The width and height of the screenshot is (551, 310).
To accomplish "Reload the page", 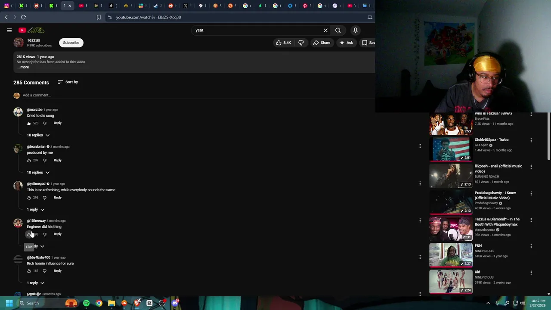I will click(23, 17).
